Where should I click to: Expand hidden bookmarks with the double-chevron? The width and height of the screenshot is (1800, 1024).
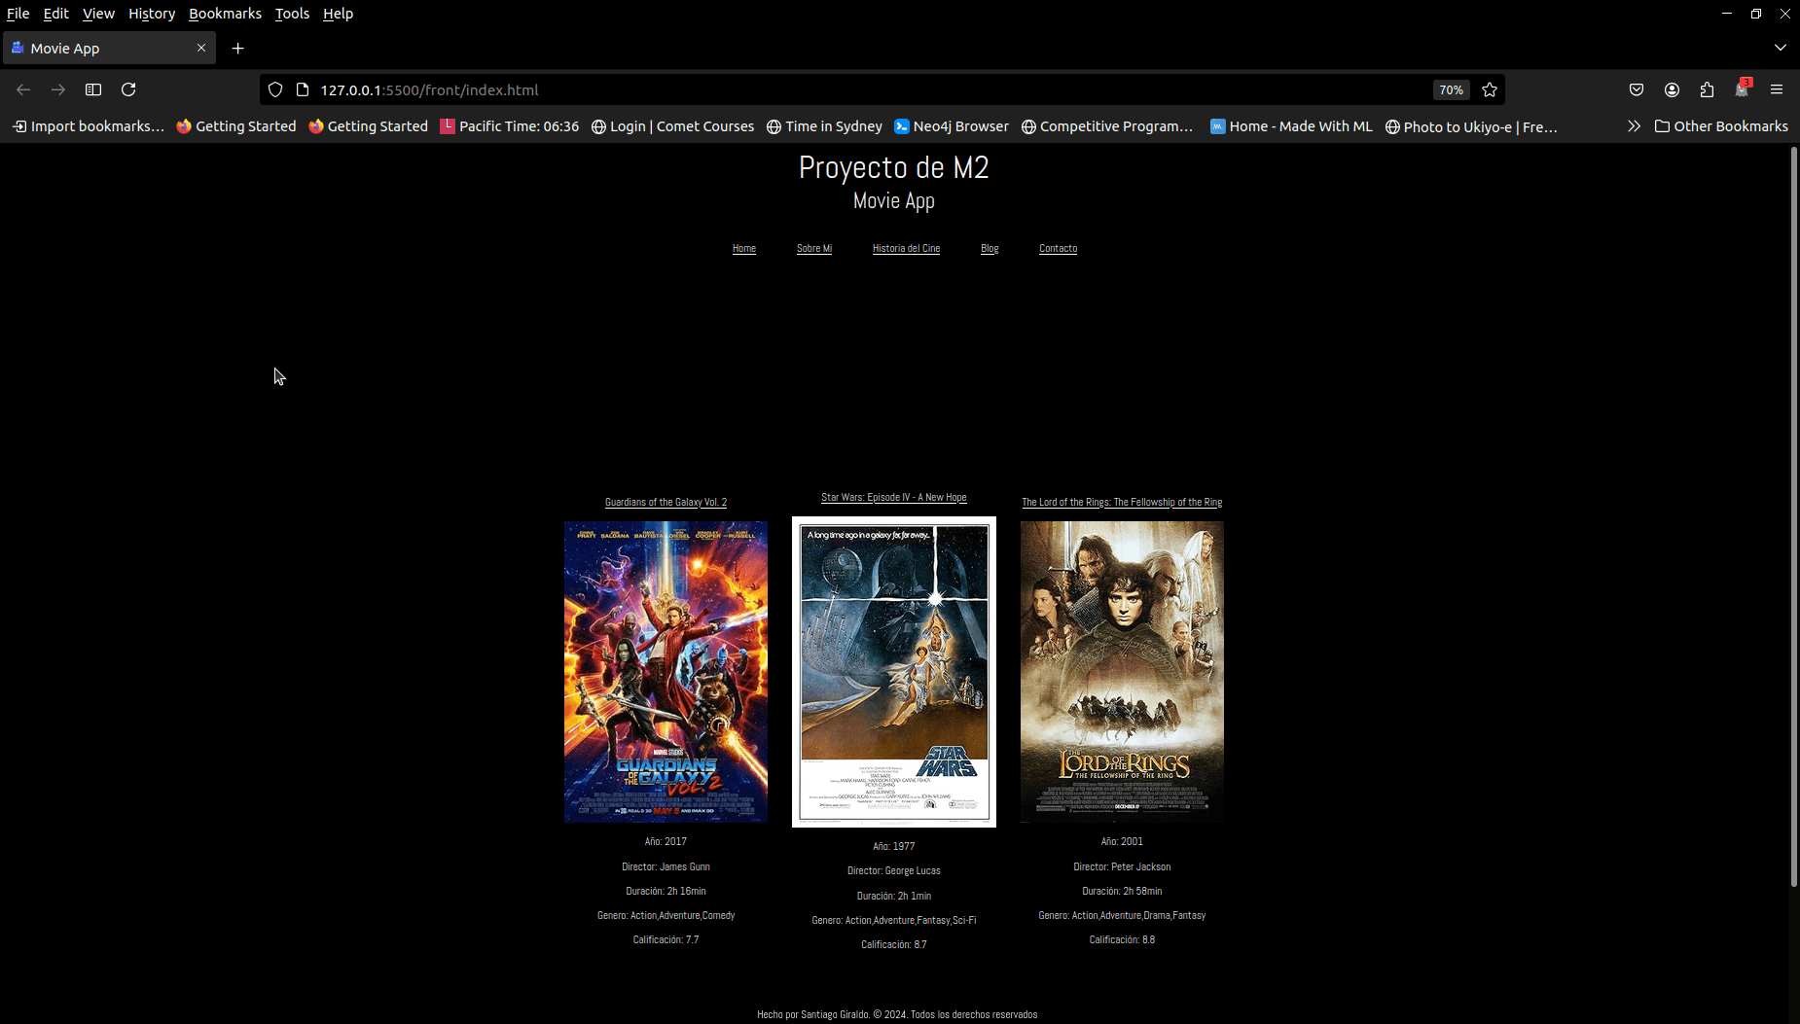[1635, 125]
